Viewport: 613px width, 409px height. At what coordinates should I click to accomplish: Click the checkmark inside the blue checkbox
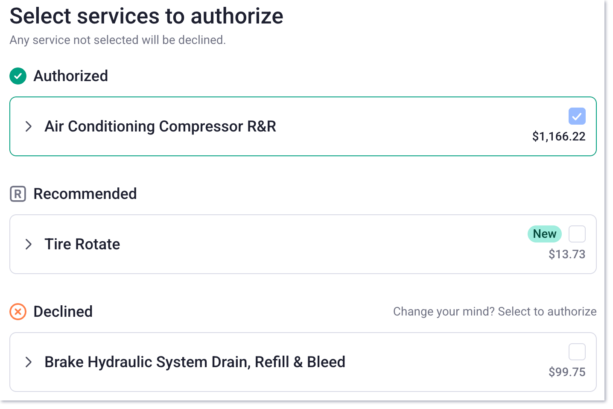(x=577, y=116)
